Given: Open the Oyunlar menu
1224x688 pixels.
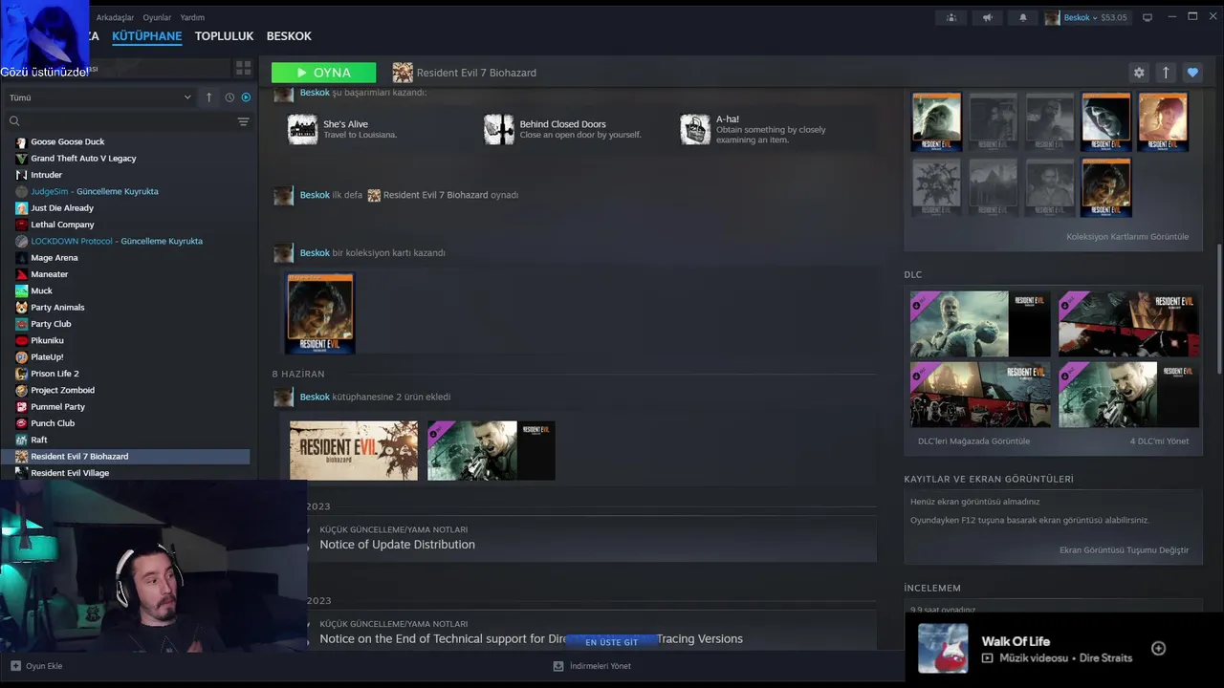Looking at the screenshot, I should (x=157, y=17).
